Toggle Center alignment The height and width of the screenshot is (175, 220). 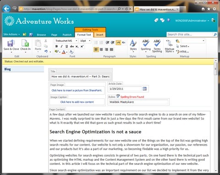[101, 50]
